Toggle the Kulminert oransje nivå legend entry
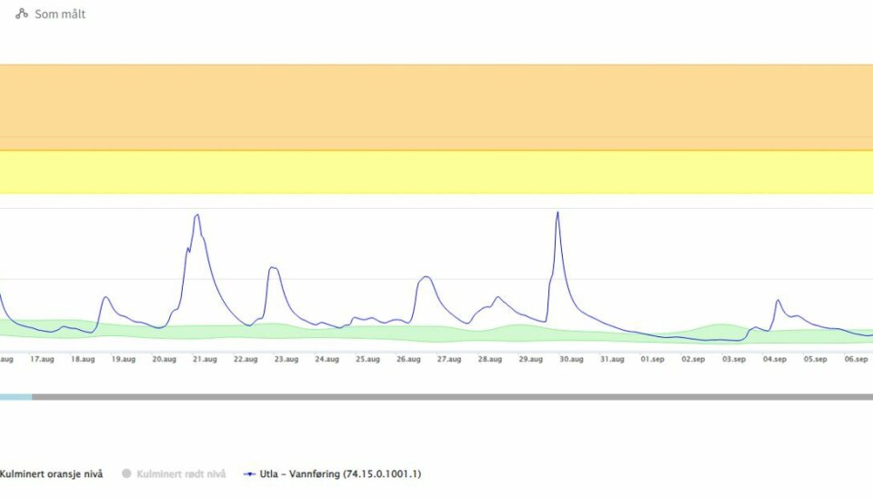This screenshot has height=498, width=873. click(51, 473)
